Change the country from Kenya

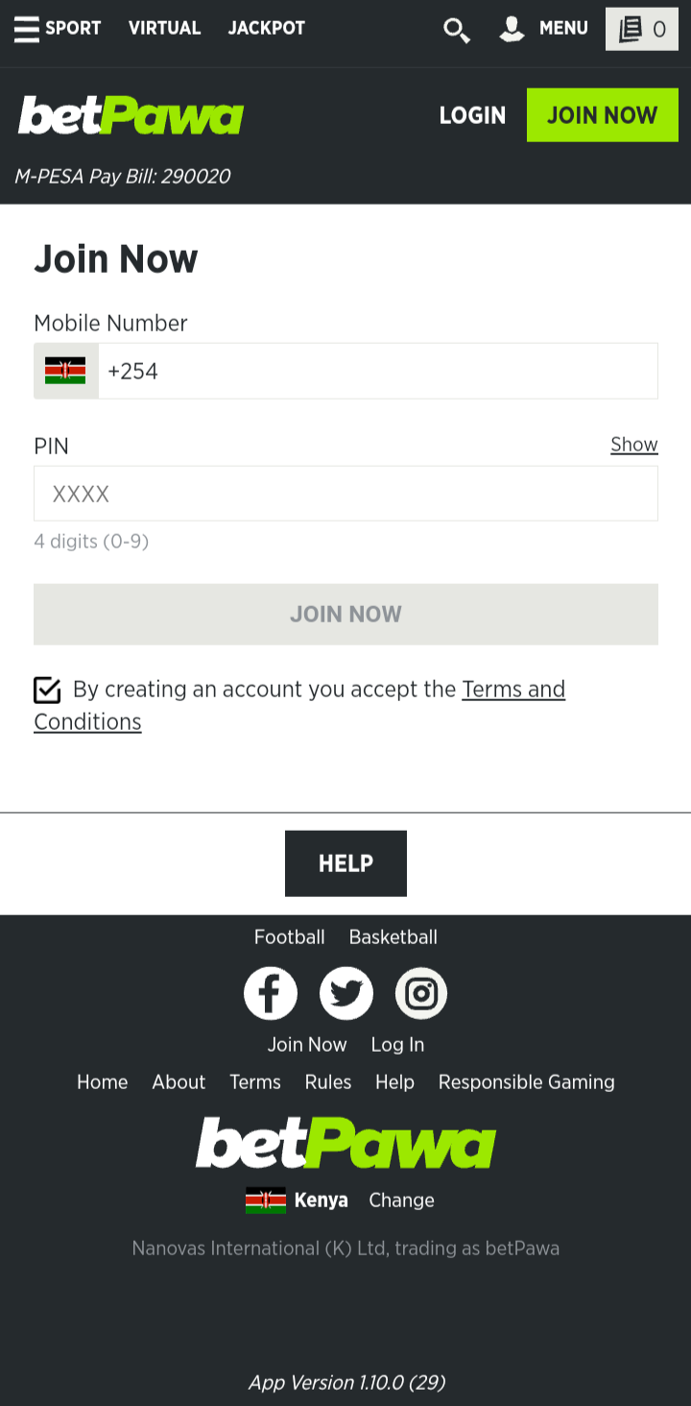pos(401,1200)
